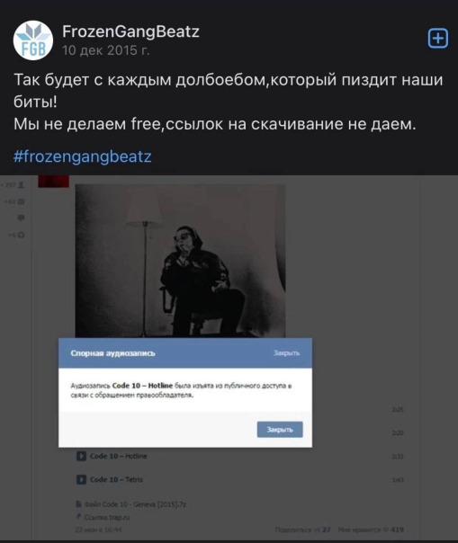Open the embedded screenshot image attachment

tap(229, 358)
